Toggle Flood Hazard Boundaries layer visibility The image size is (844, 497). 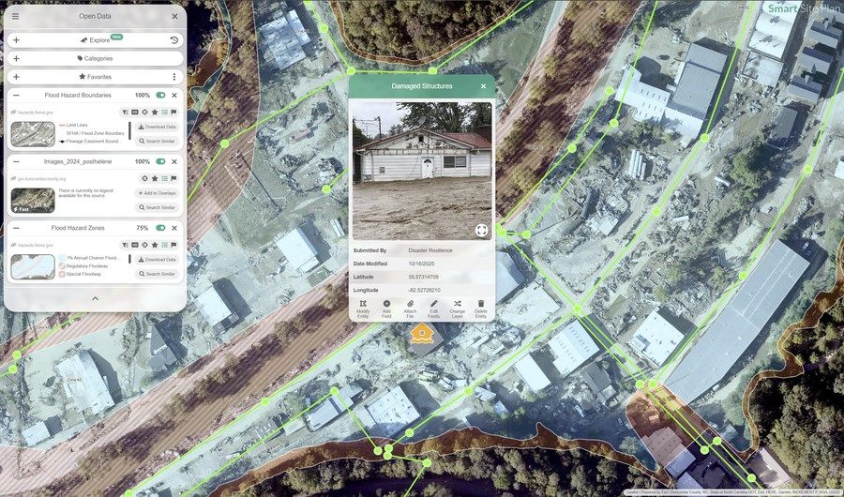point(161,96)
